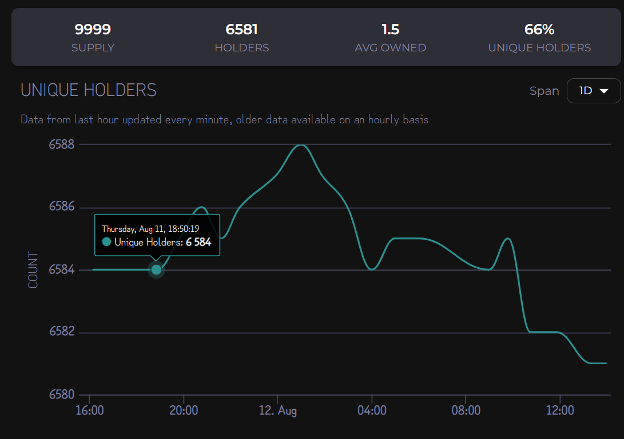Click the teal series dot in tooltip
Screen dimensions: 624x439
[x=106, y=241]
